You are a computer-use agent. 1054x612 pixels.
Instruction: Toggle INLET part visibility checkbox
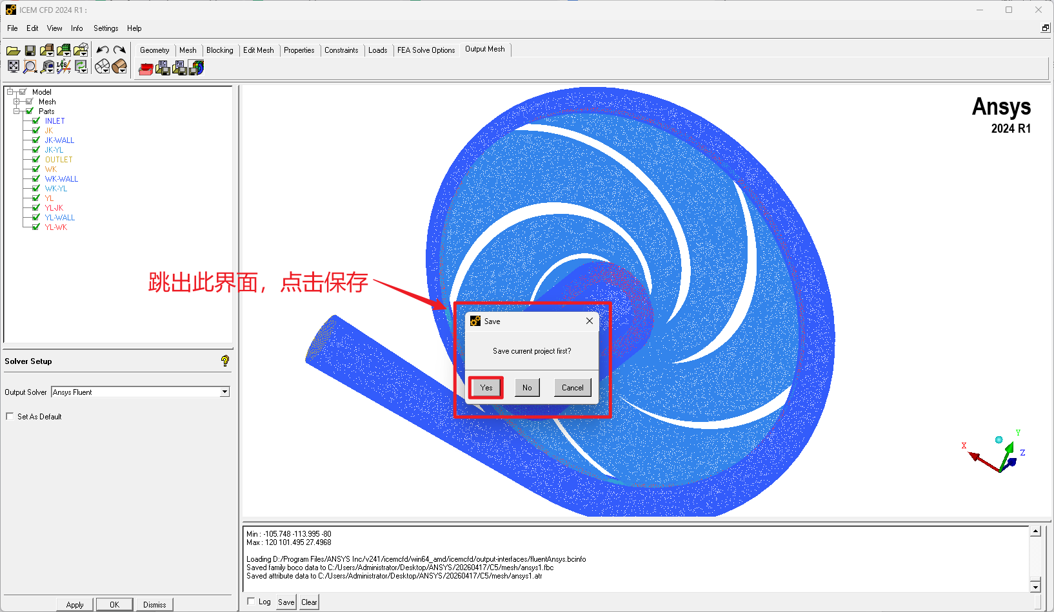pos(36,120)
